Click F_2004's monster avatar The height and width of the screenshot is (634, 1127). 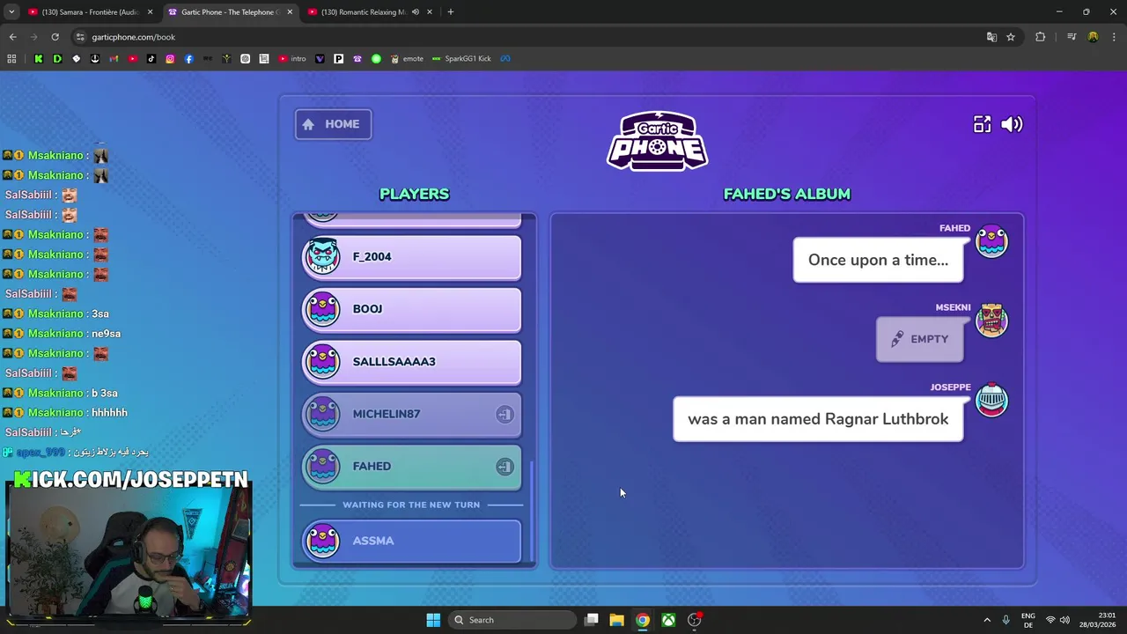(x=323, y=256)
